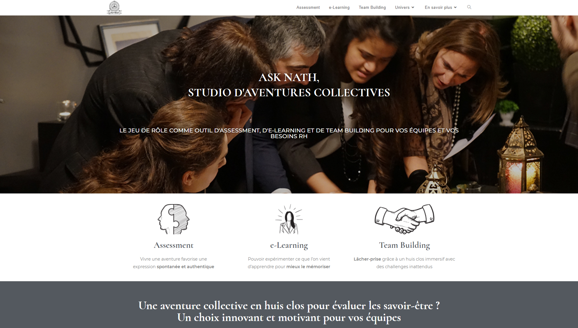578x328 pixels.
Task: Click the hero title Ask Nath
Action: tap(289, 77)
